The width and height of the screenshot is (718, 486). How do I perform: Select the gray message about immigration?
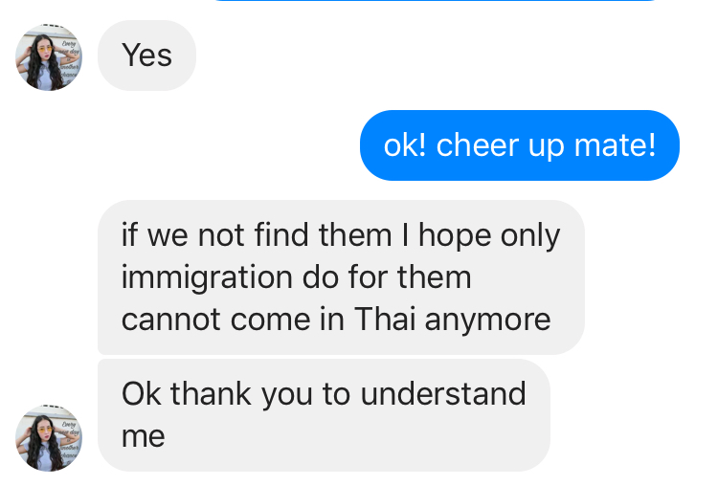(x=340, y=277)
